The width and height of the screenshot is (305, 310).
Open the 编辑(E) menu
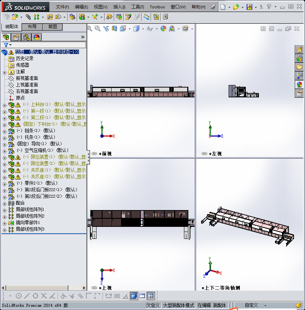(81, 7)
